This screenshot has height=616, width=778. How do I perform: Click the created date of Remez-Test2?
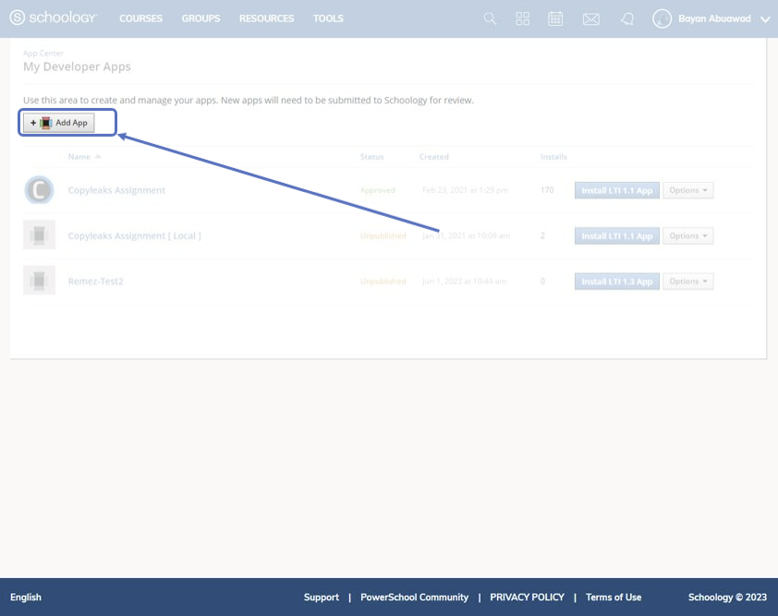coord(464,281)
